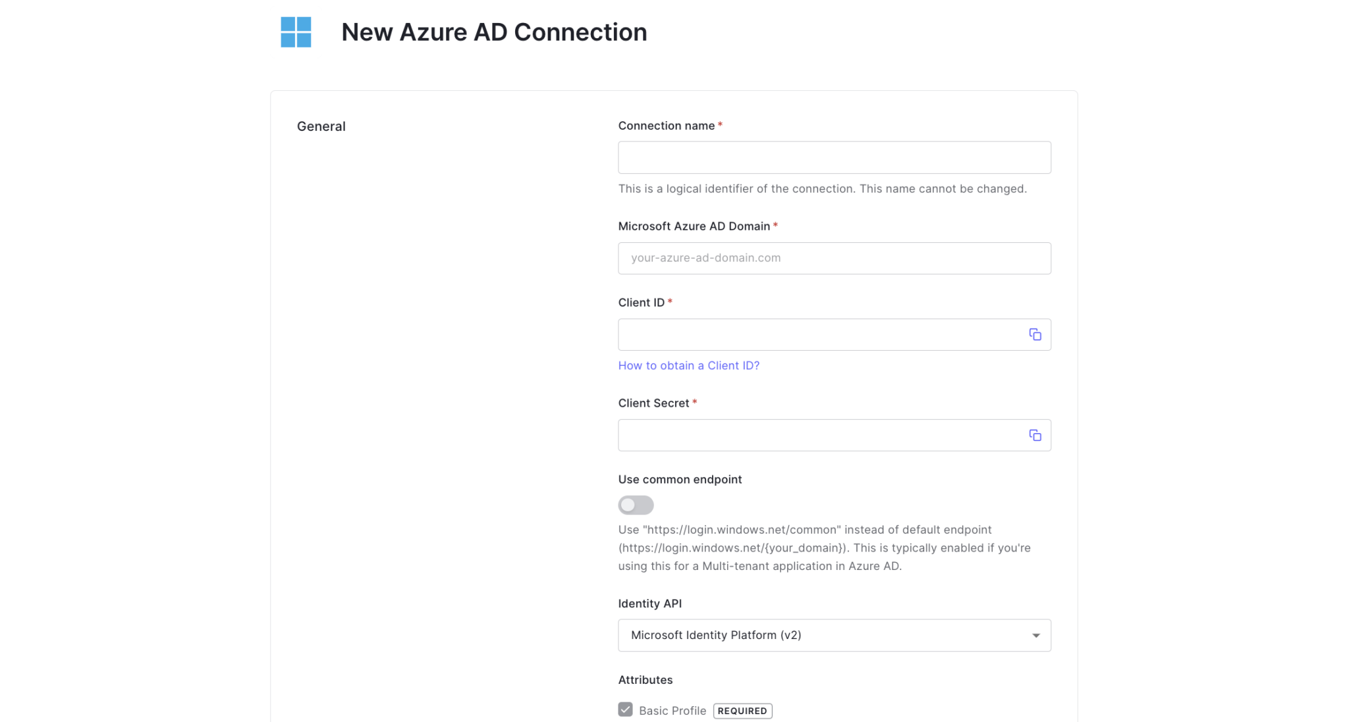Click the your-azure-ad-domain.com domain field
Image resolution: width=1349 pixels, height=722 pixels.
coord(835,258)
